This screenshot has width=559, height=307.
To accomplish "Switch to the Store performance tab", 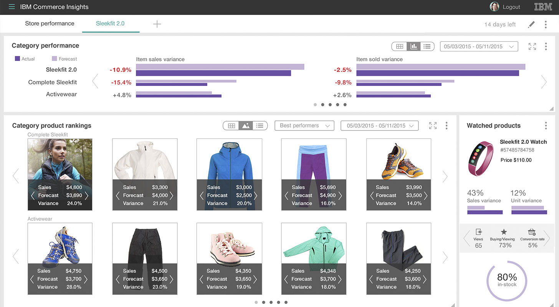I will point(50,23).
